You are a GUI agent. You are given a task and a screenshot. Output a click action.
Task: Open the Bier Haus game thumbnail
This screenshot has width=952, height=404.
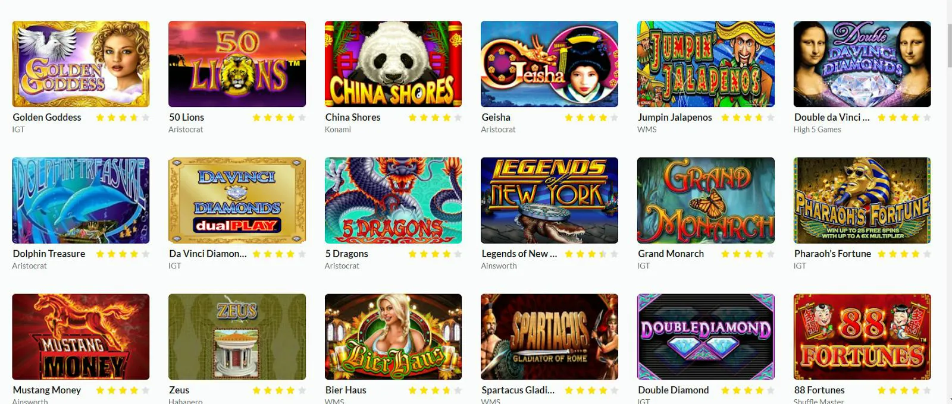coord(393,337)
